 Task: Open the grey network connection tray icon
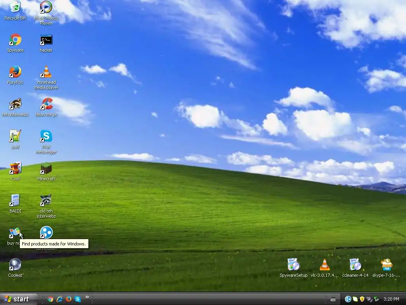[x=369, y=299]
